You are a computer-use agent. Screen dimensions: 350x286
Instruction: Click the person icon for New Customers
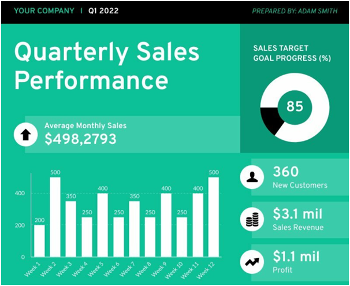point(252,177)
